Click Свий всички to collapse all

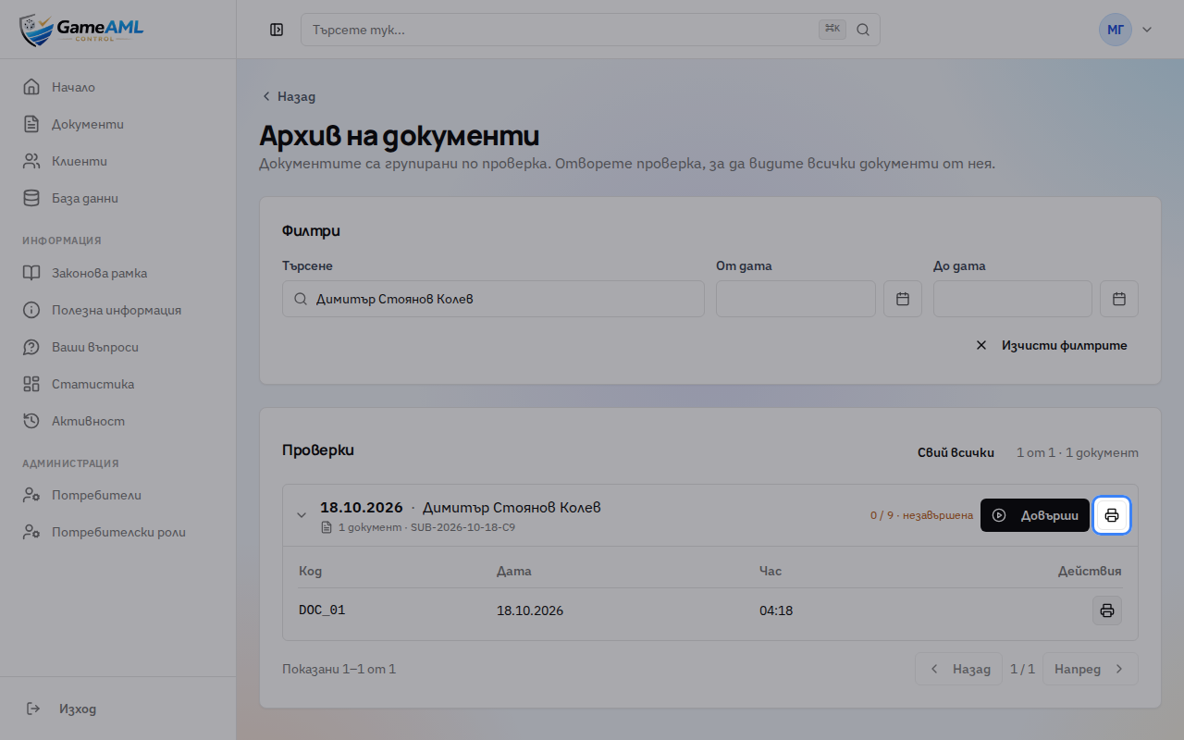[956, 452]
